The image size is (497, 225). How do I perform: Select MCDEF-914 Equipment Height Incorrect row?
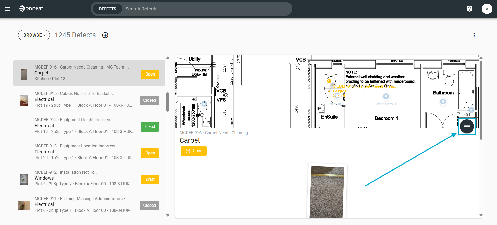[89, 126]
